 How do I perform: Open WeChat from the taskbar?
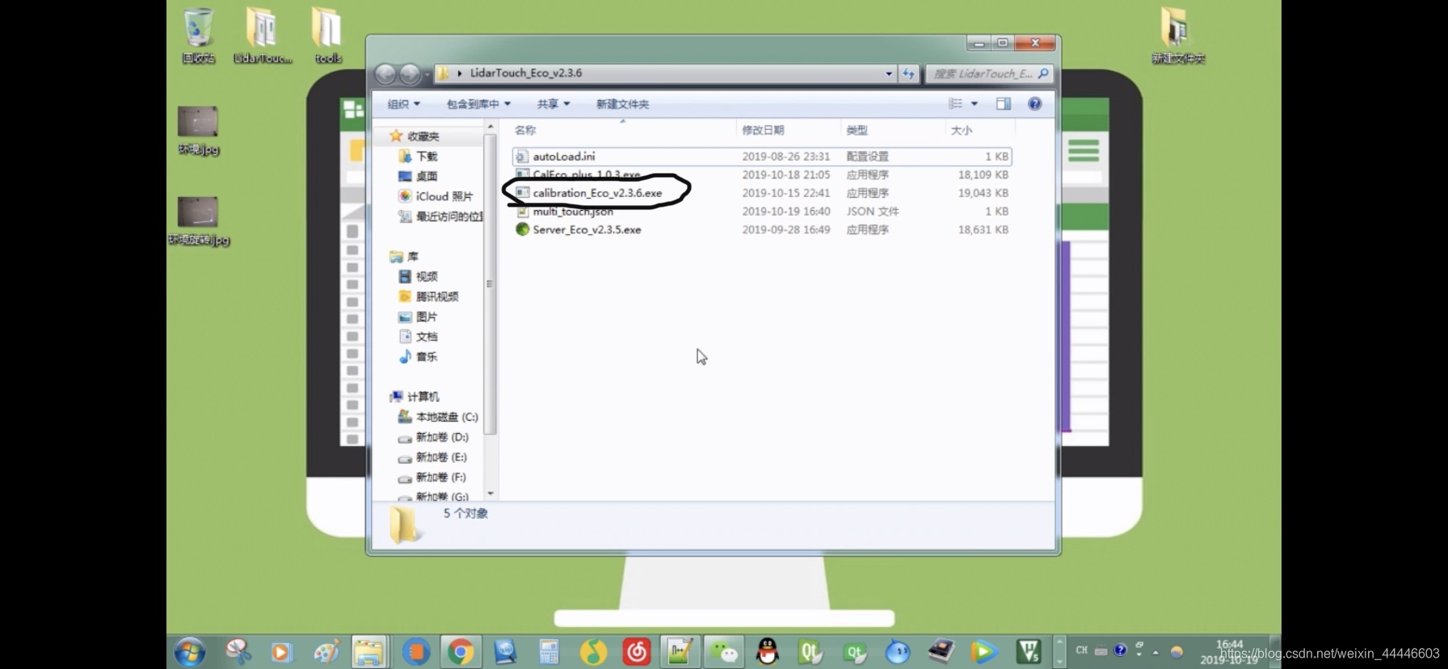coord(724,651)
